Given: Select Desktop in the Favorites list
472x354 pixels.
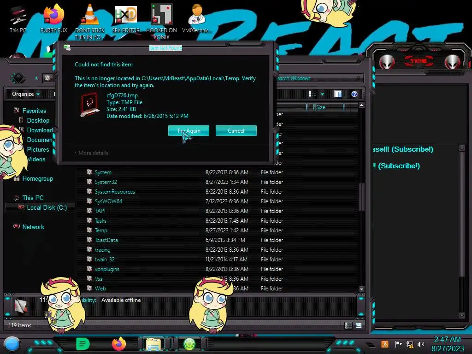Looking at the screenshot, I should 38,120.
